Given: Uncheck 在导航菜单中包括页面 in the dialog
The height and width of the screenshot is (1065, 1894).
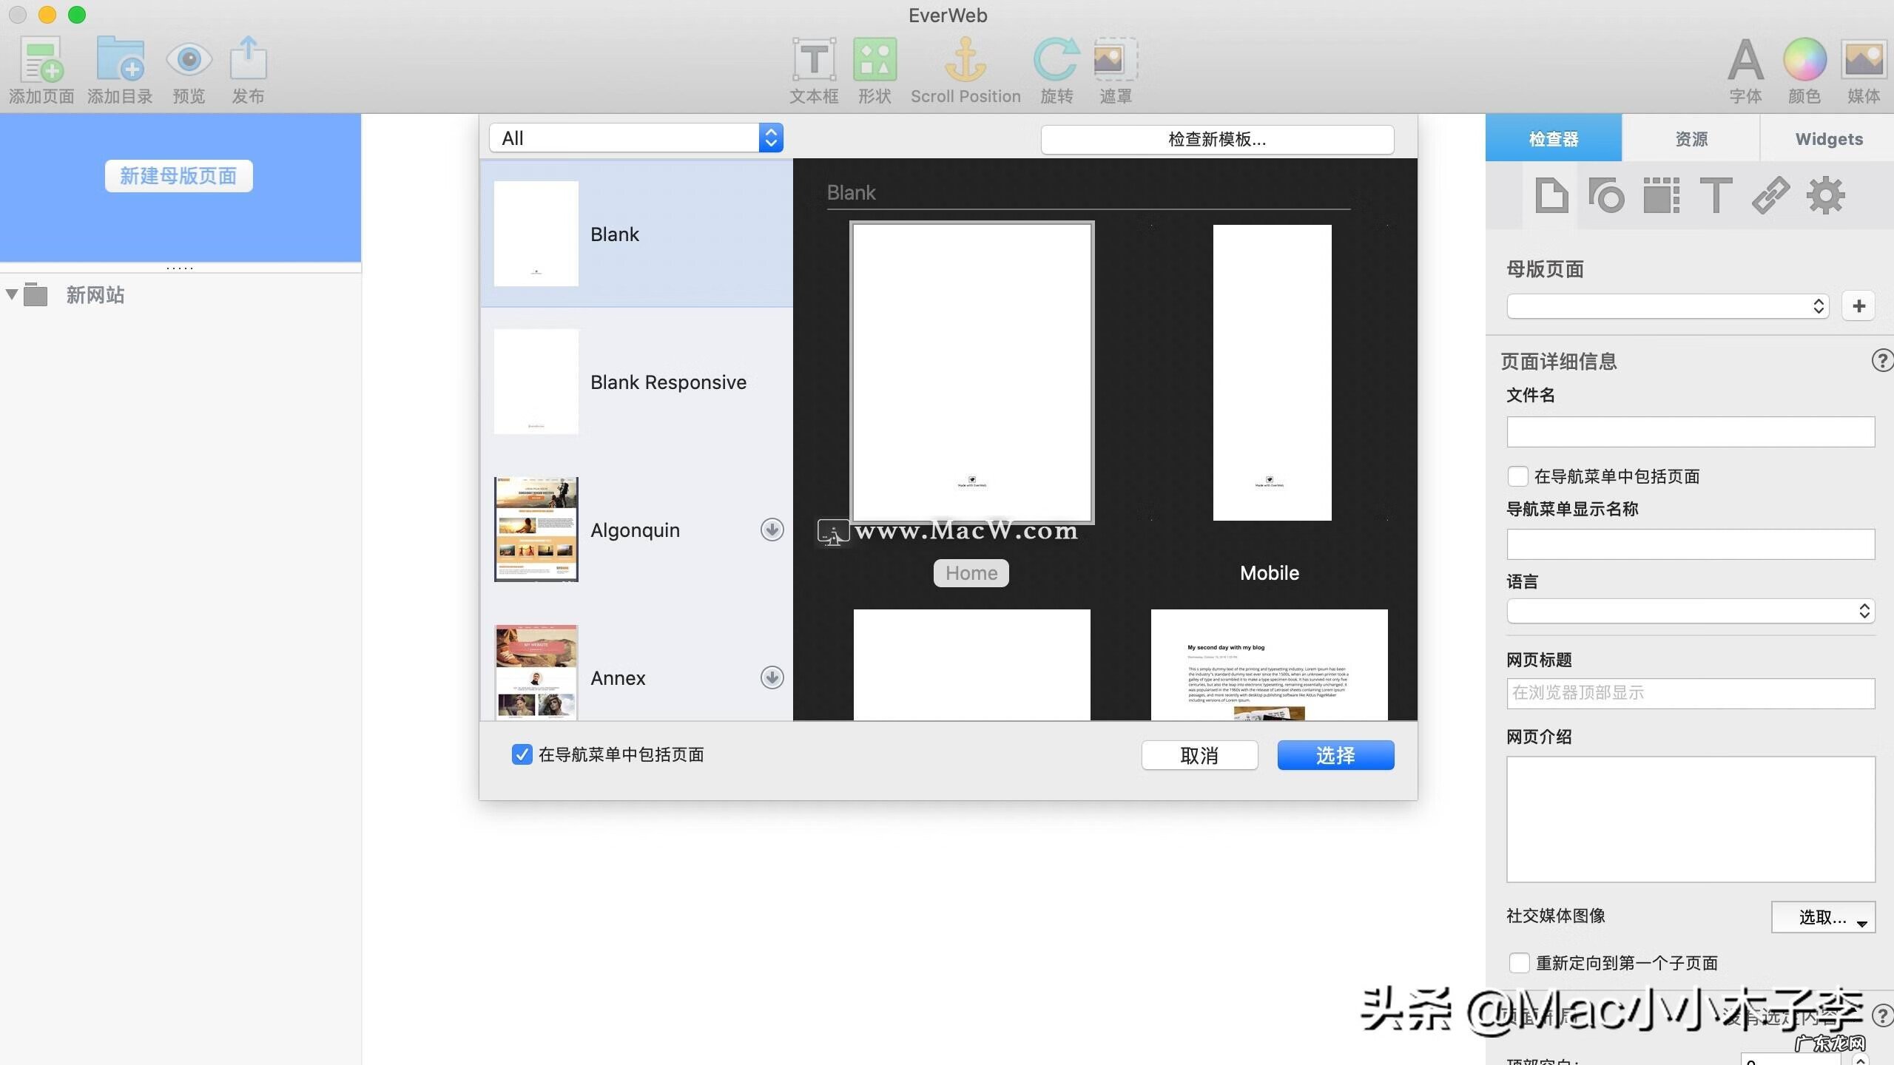Looking at the screenshot, I should click(x=522, y=754).
